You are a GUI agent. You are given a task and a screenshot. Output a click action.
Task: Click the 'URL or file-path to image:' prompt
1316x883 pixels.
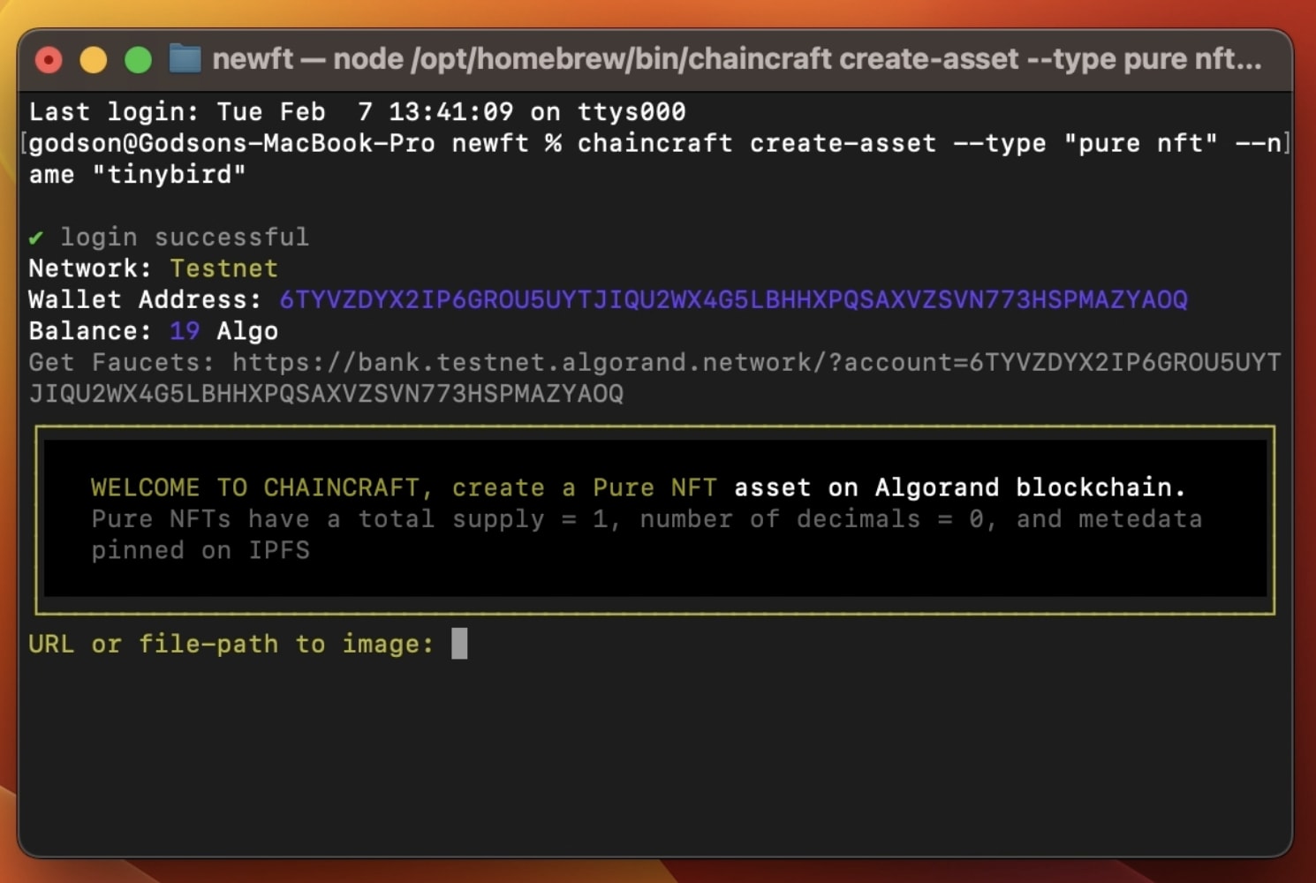point(231,644)
